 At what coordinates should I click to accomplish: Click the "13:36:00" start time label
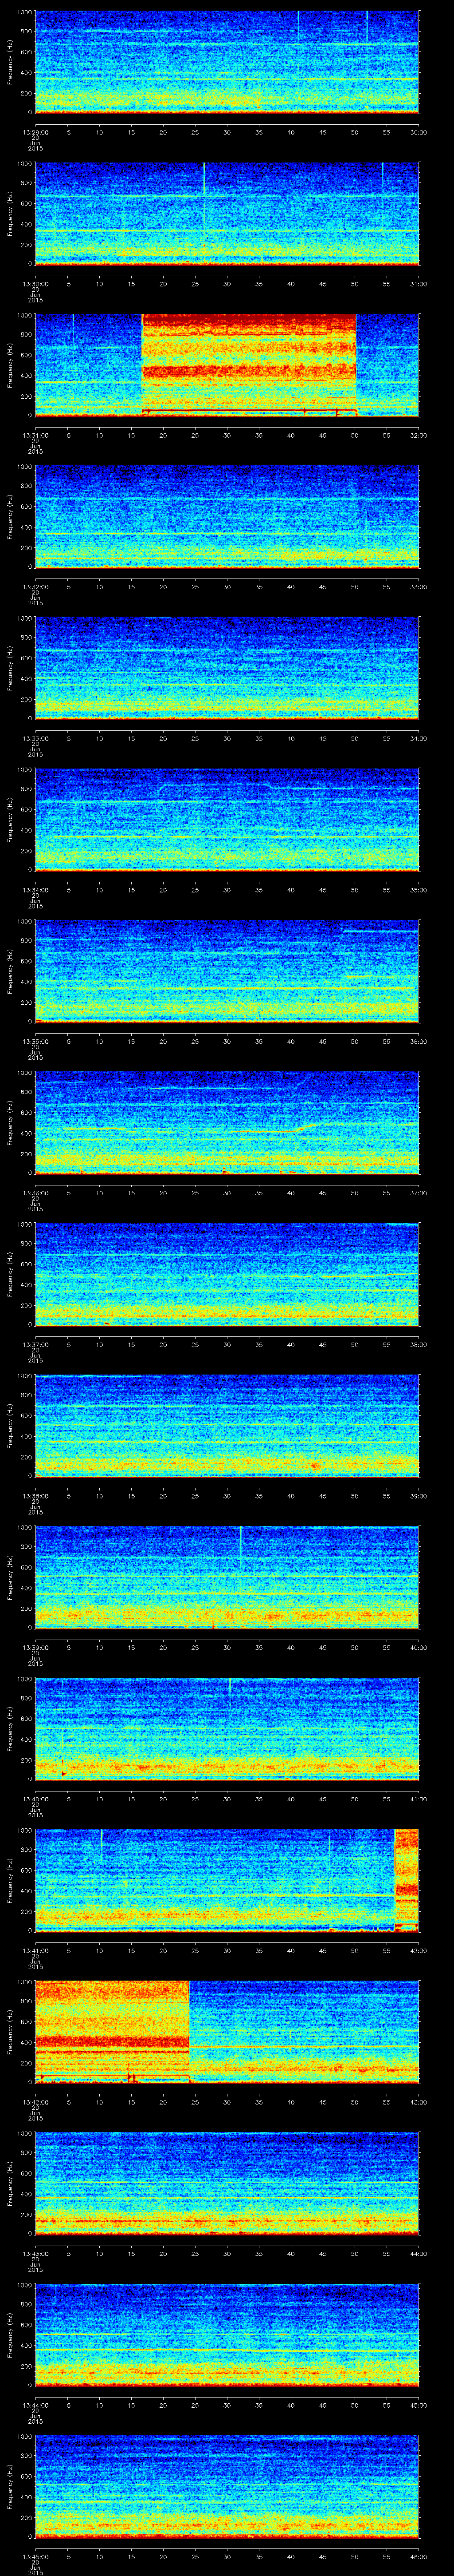coord(35,1193)
